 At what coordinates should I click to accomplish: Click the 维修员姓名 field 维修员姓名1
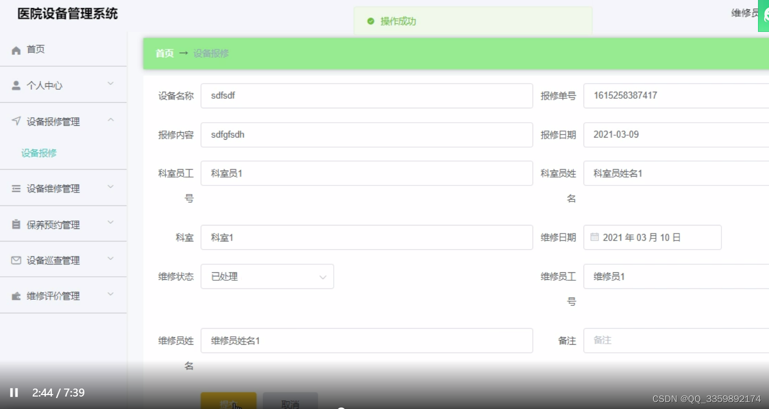click(x=367, y=341)
